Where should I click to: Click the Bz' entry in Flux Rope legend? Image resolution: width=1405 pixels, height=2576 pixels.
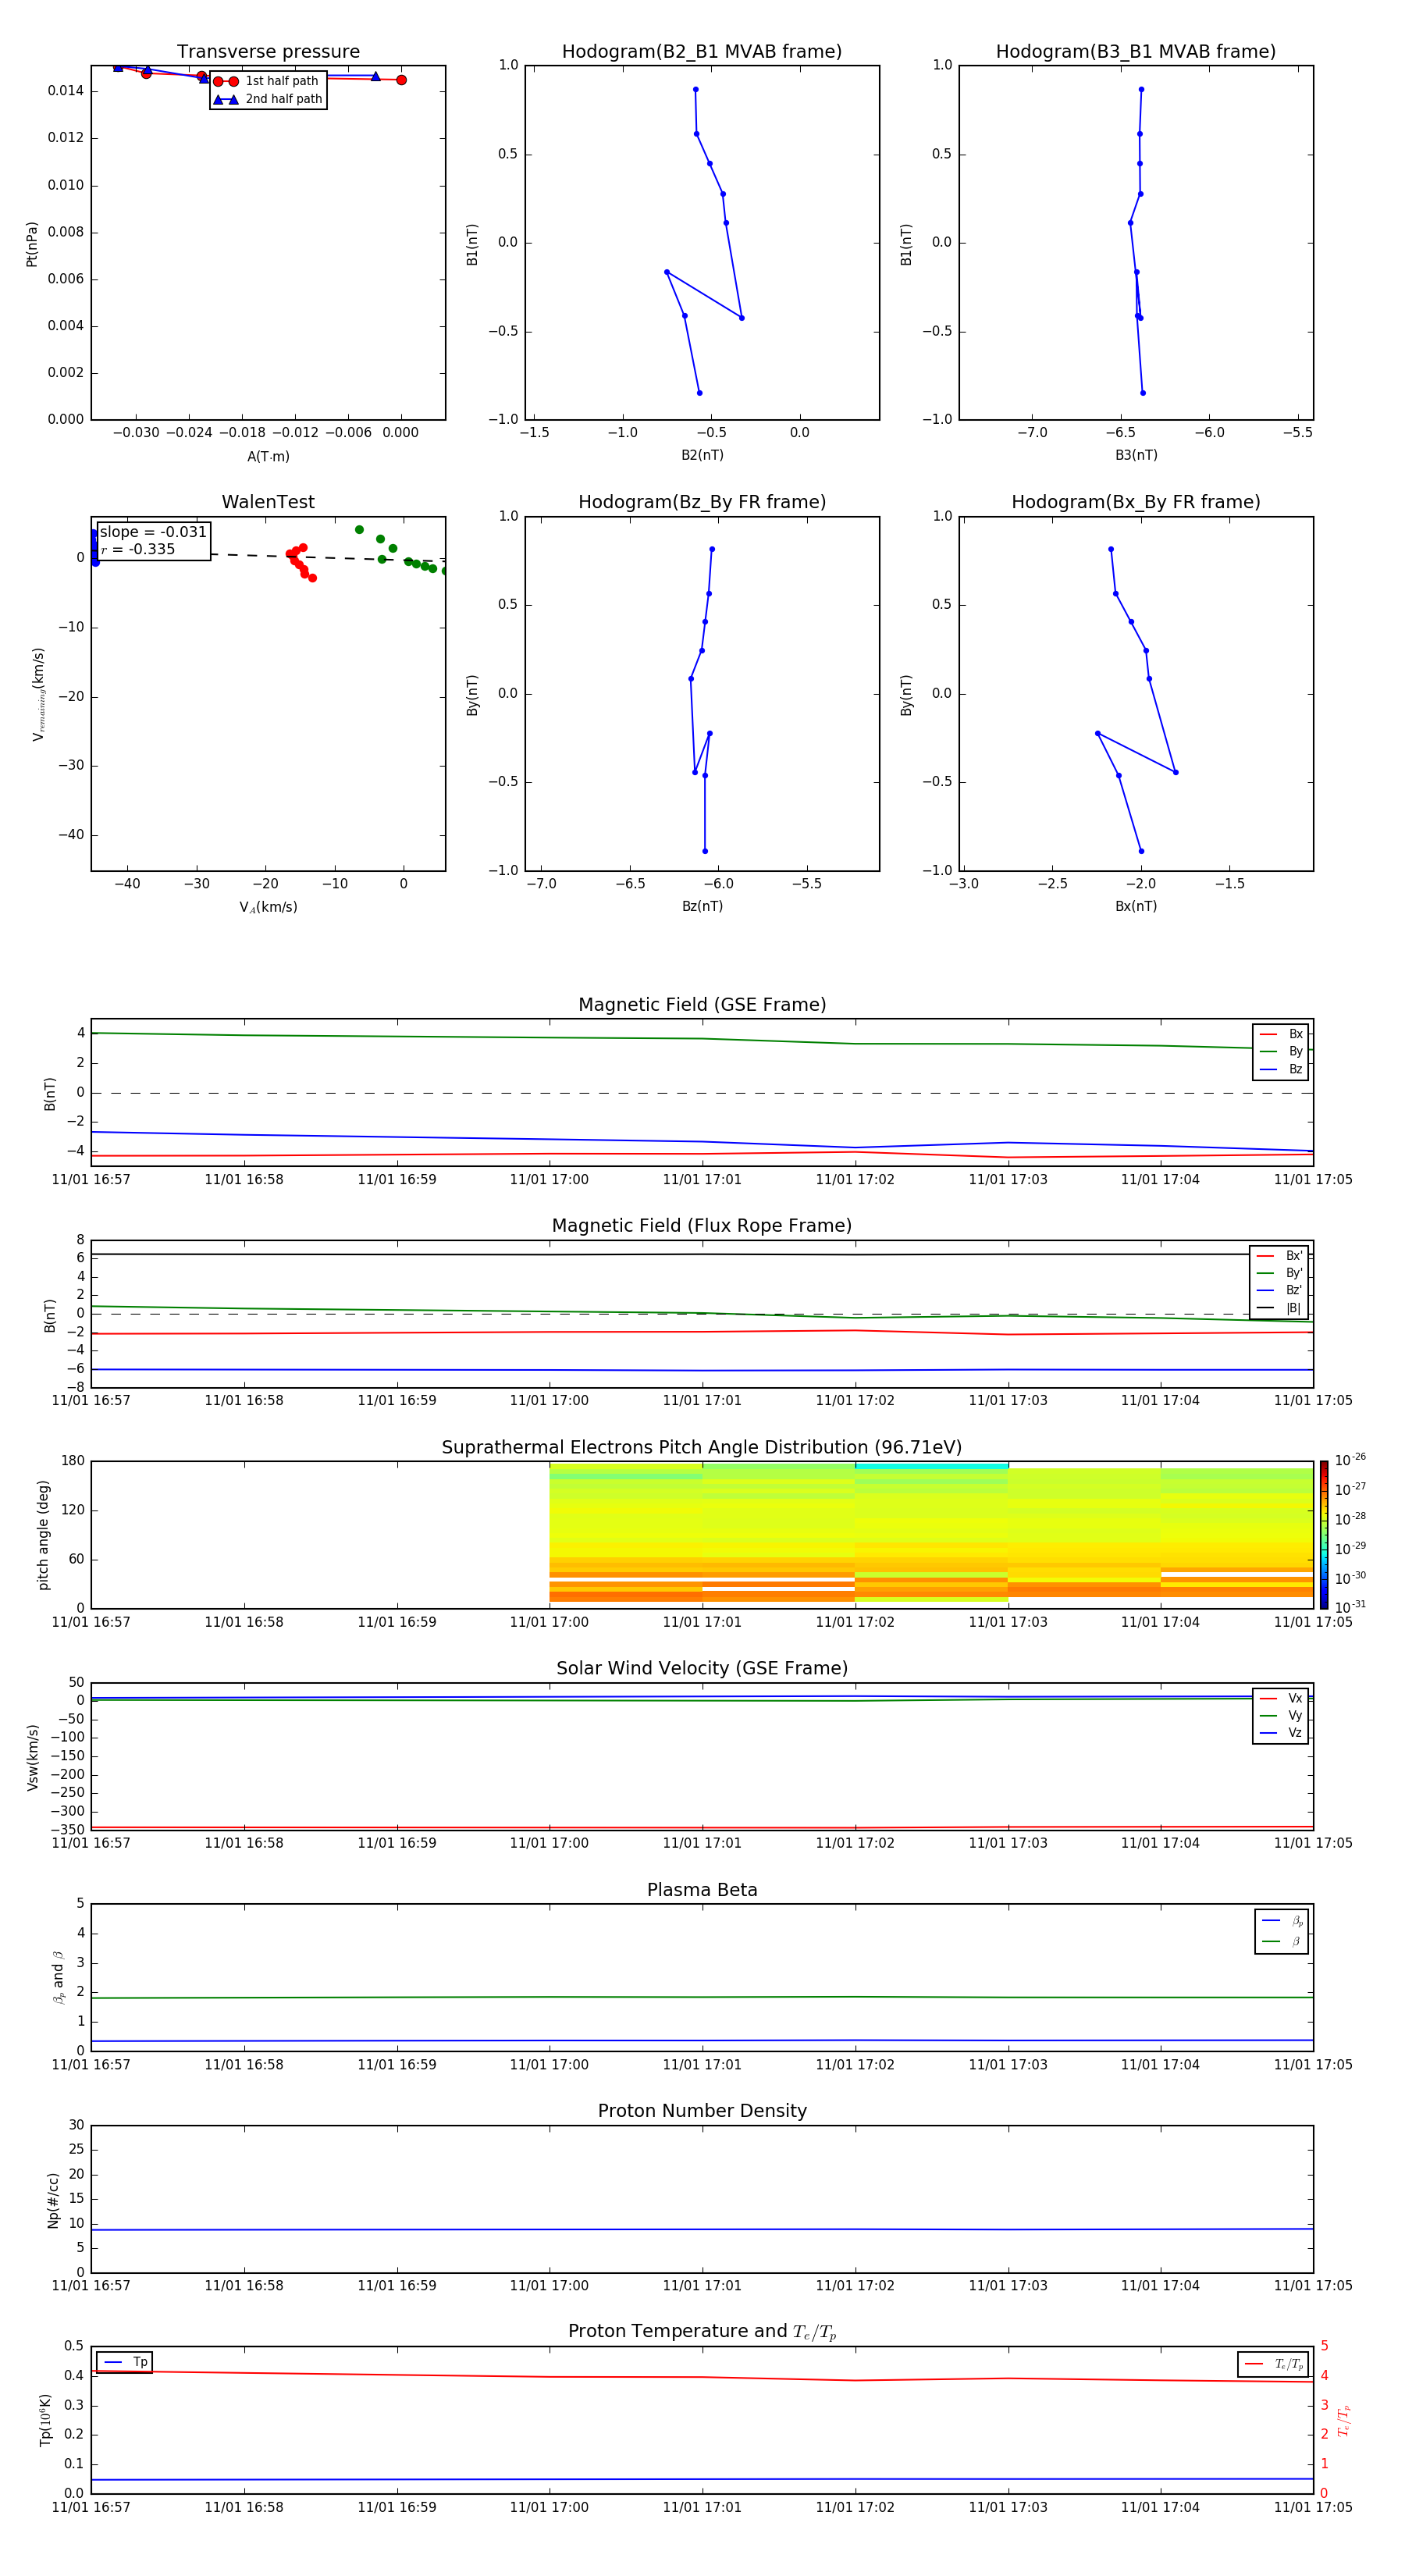click(x=1280, y=1291)
